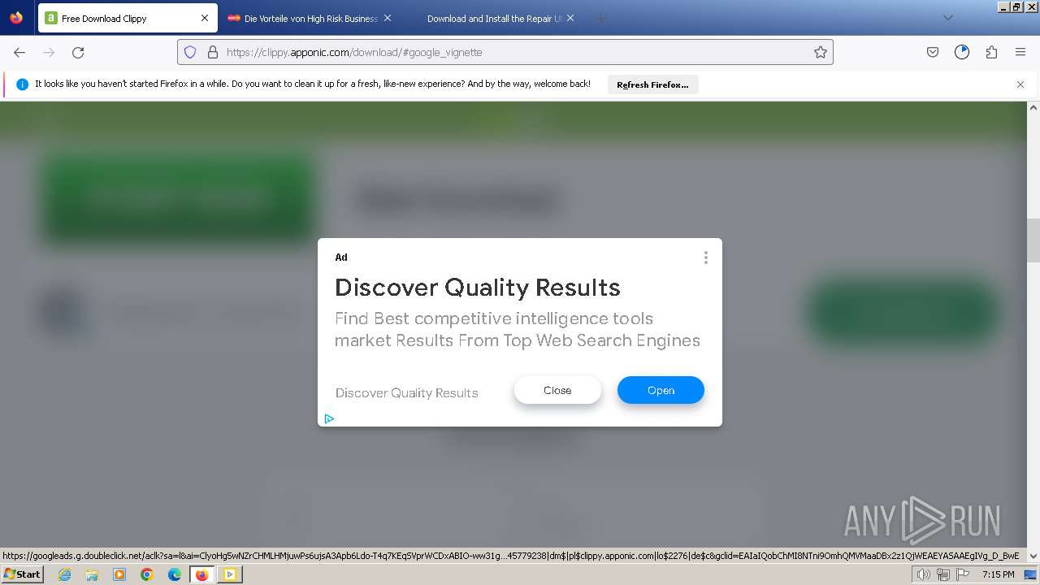Click the Refresh Firefox button
This screenshot has width=1040, height=585.
coord(652,84)
